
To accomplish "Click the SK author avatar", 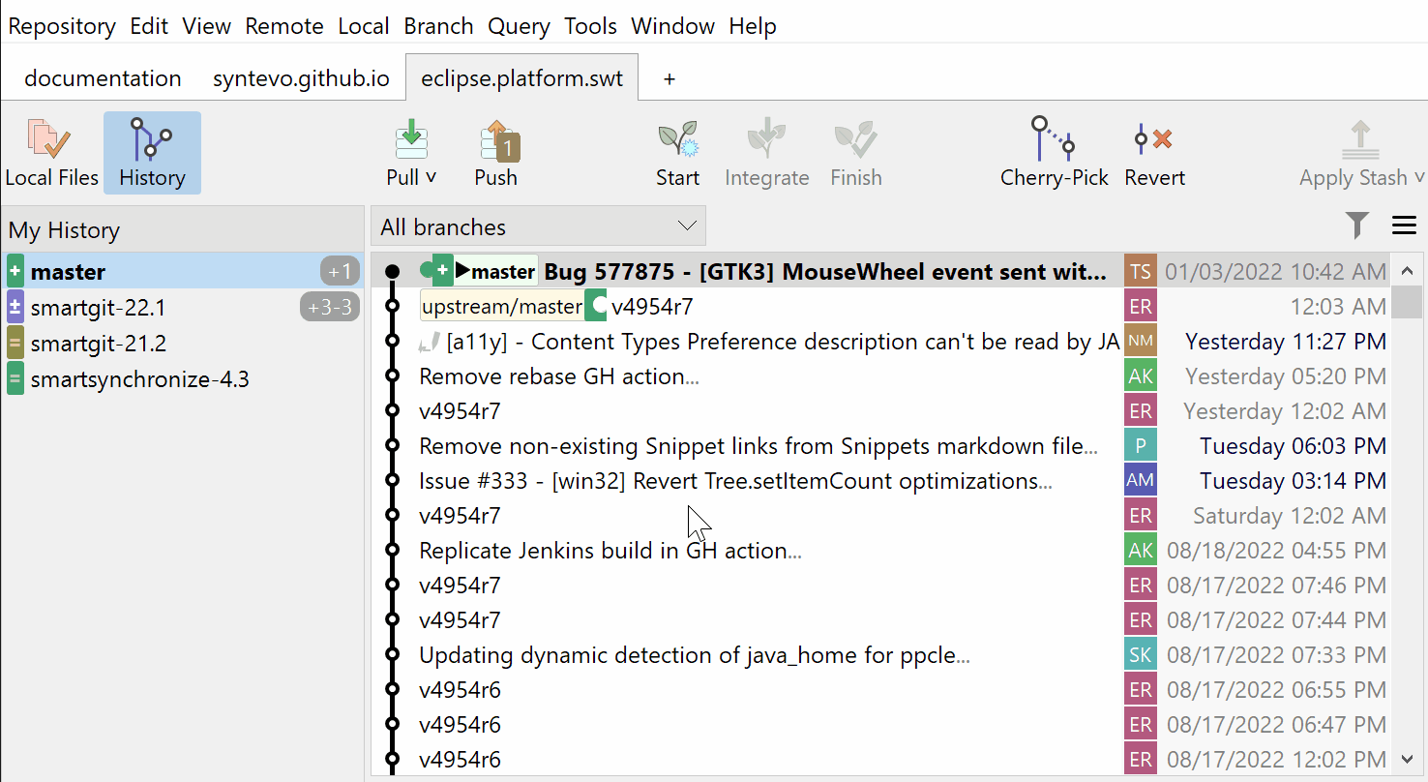I will tap(1140, 654).
